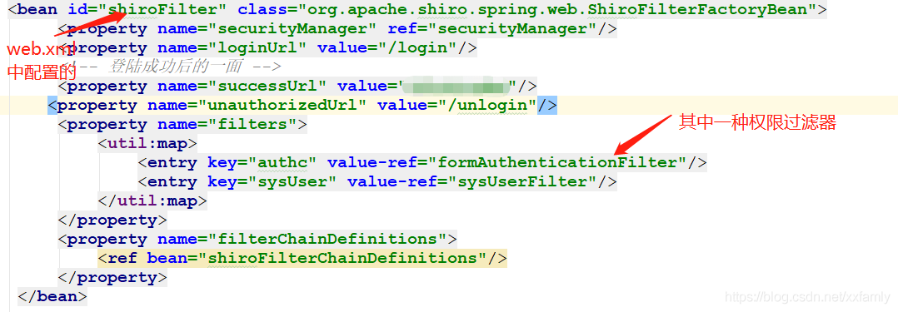This screenshot has width=898, height=312.
Task: Click the closing </property> tag after util:map
Action: [112, 220]
